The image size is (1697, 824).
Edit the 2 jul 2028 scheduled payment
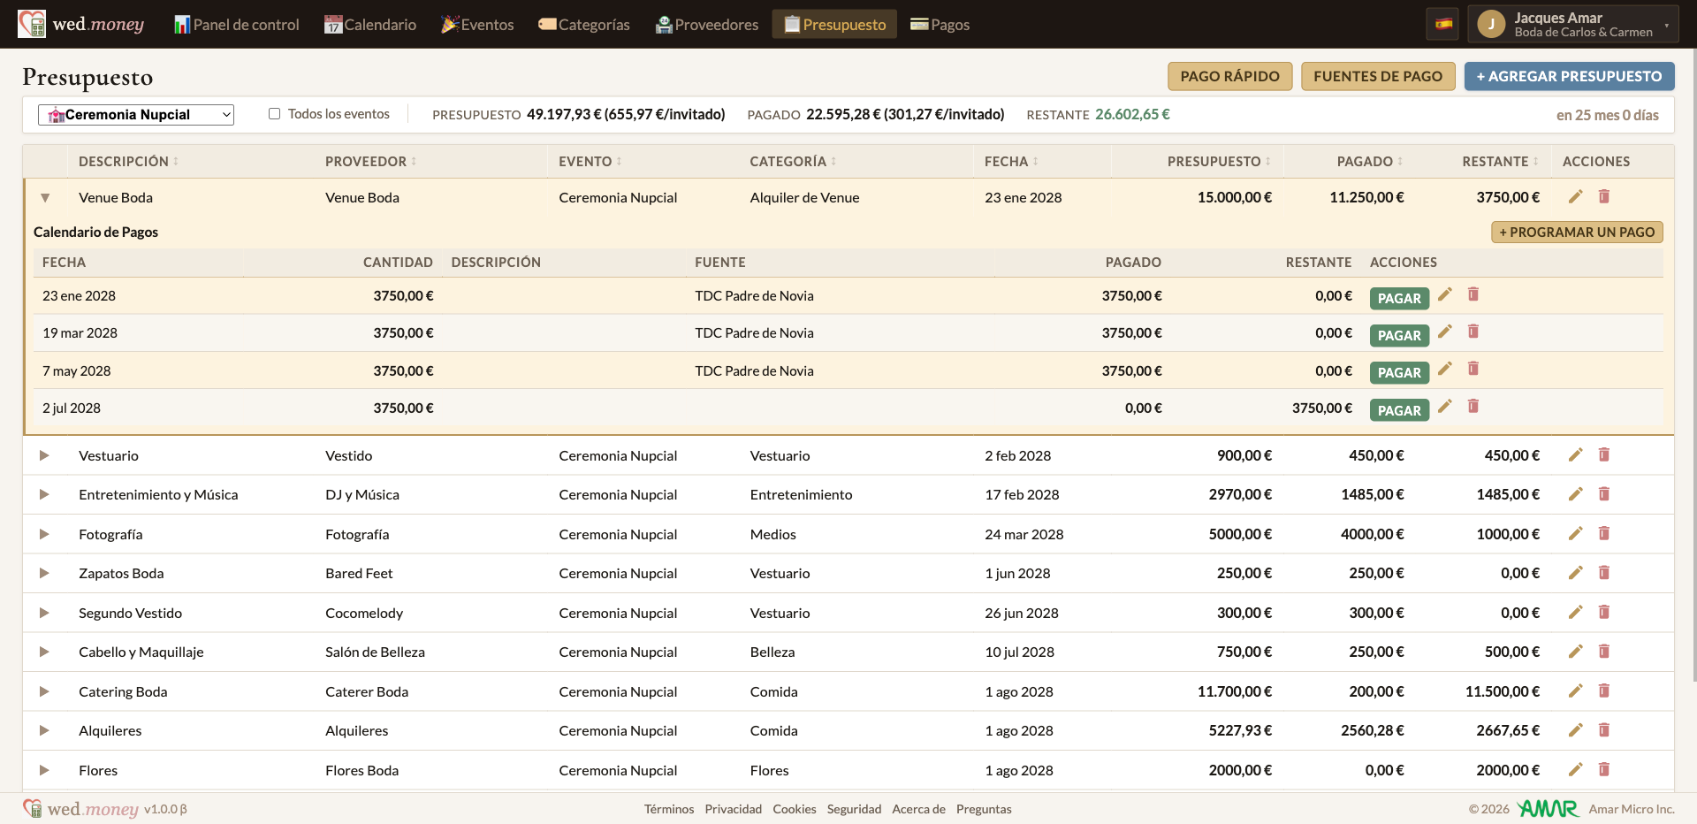pyautogui.click(x=1445, y=407)
